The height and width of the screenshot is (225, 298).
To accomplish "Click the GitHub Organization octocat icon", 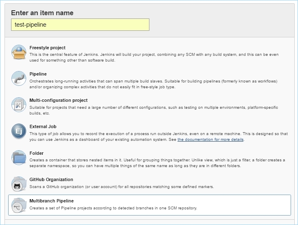I will coord(19,184).
